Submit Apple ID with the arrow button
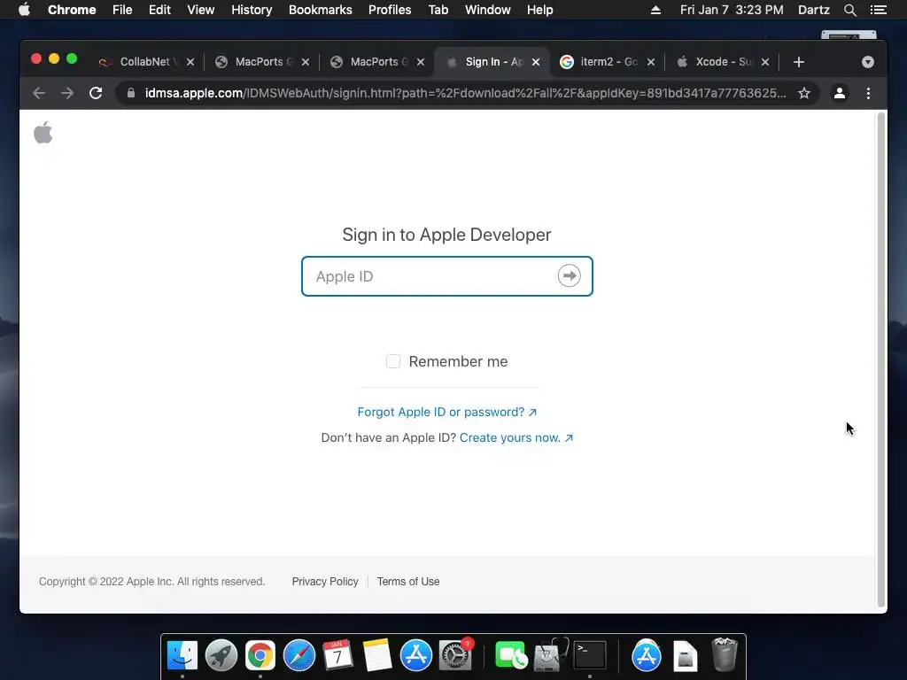 click(x=570, y=276)
